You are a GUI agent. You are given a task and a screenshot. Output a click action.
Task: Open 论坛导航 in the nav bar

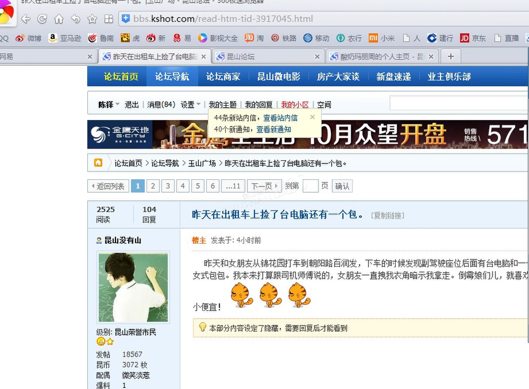[172, 76]
